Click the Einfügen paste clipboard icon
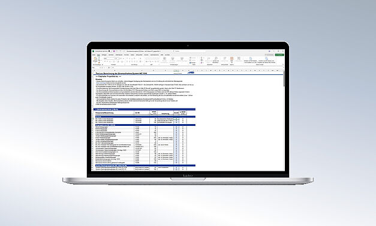The image size is (376, 226). pos(95,59)
